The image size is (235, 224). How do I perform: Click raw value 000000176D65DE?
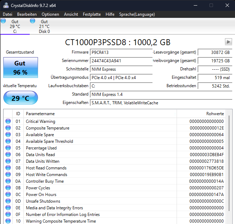tap(206, 168)
